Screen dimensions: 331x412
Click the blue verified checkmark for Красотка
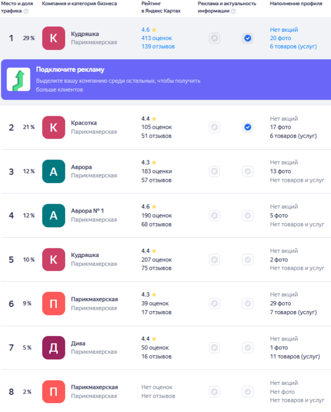coord(248,127)
